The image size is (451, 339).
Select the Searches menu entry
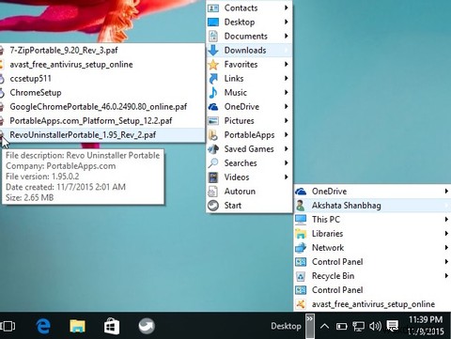(x=249, y=163)
